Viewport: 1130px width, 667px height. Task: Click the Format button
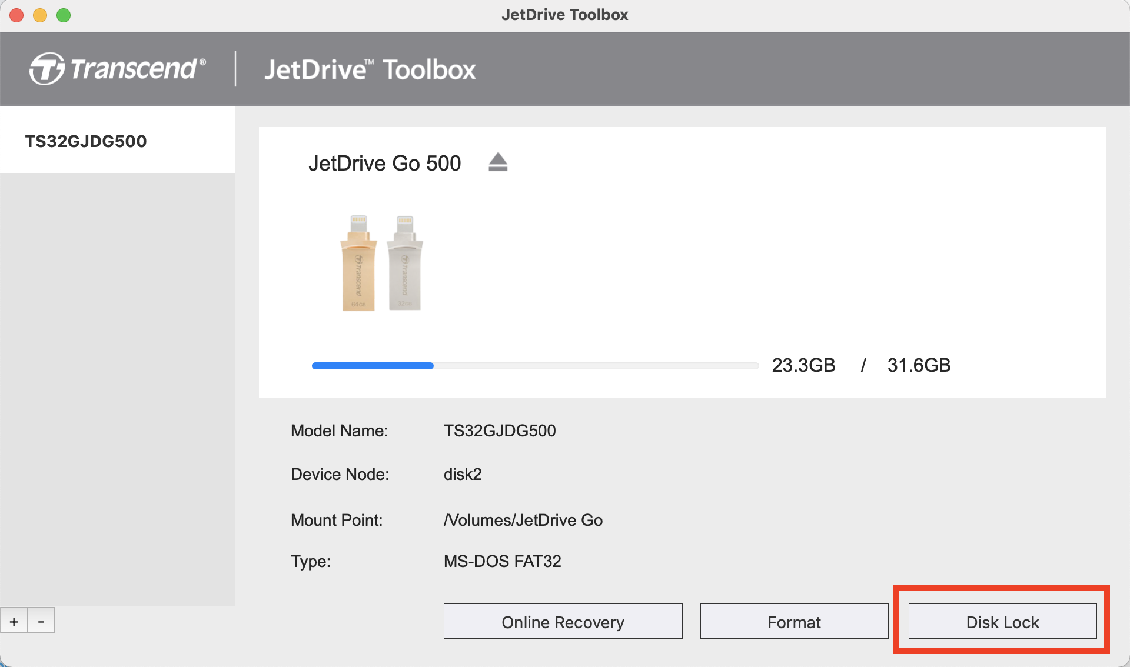(794, 621)
